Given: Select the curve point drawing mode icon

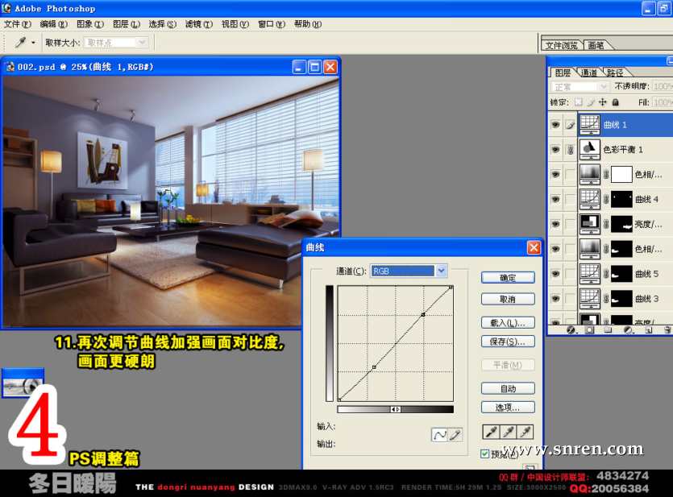Looking at the screenshot, I should 440,435.
